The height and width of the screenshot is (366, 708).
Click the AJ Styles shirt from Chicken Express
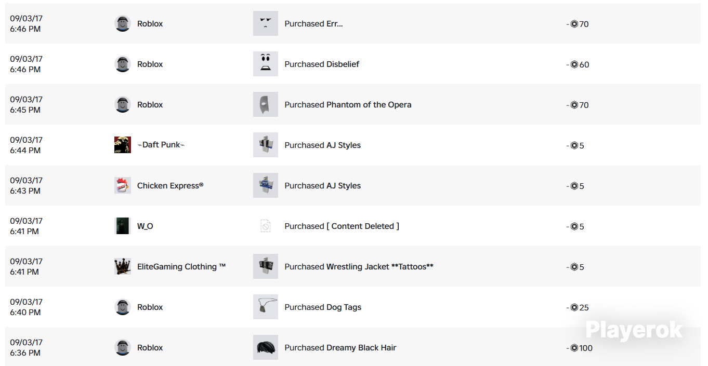[266, 185]
